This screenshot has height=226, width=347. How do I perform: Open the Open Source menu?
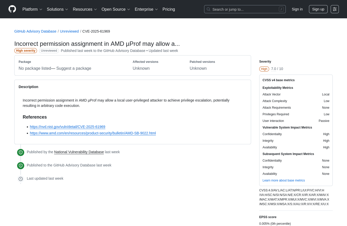116,9
